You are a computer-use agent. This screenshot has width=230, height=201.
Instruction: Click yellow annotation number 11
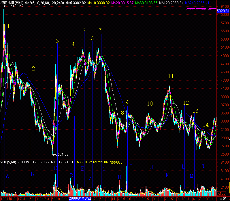coord(171,76)
